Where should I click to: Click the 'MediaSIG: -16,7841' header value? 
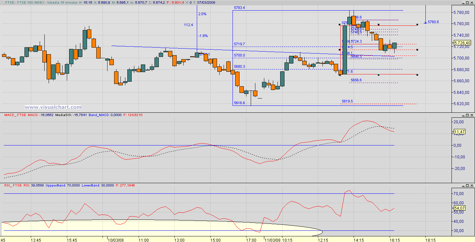(x=71, y=115)
